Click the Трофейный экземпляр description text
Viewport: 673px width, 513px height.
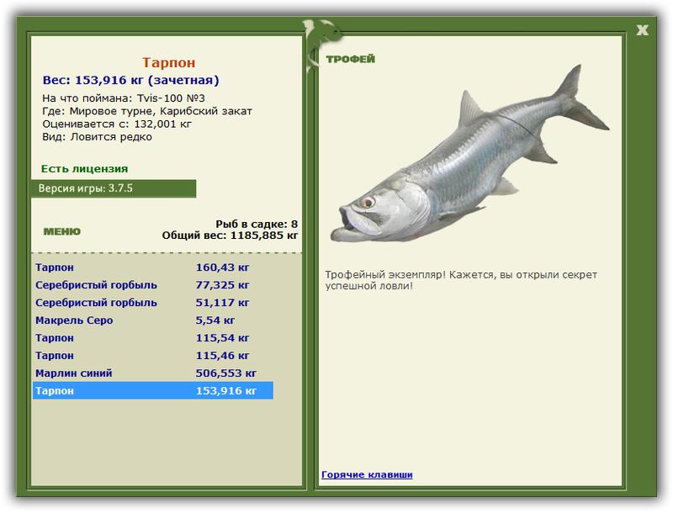coord(461,280)
